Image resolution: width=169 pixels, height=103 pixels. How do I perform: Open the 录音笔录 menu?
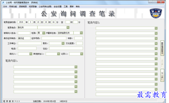(x=23, y=7)
